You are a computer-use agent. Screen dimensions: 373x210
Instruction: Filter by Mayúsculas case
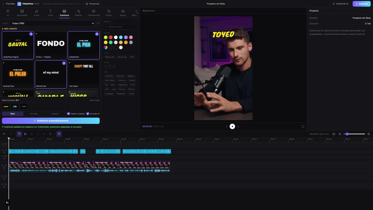tap(110, 57)
